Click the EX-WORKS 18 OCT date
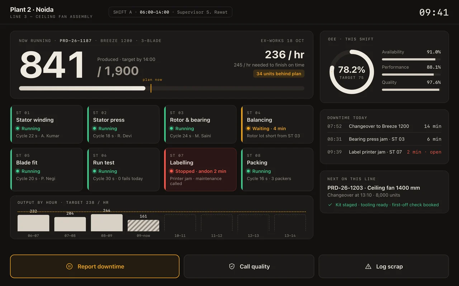The image size is (459, 286). coord(283,41)
